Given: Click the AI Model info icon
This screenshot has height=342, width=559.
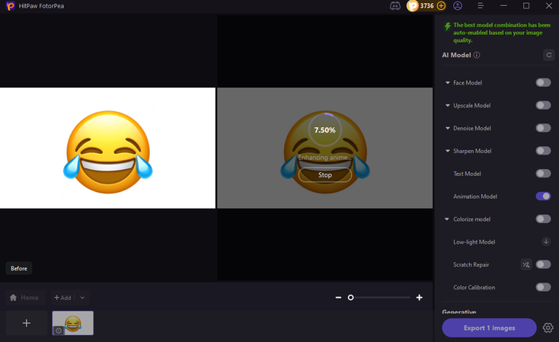Looking at the screenshot, I should 477,55.
